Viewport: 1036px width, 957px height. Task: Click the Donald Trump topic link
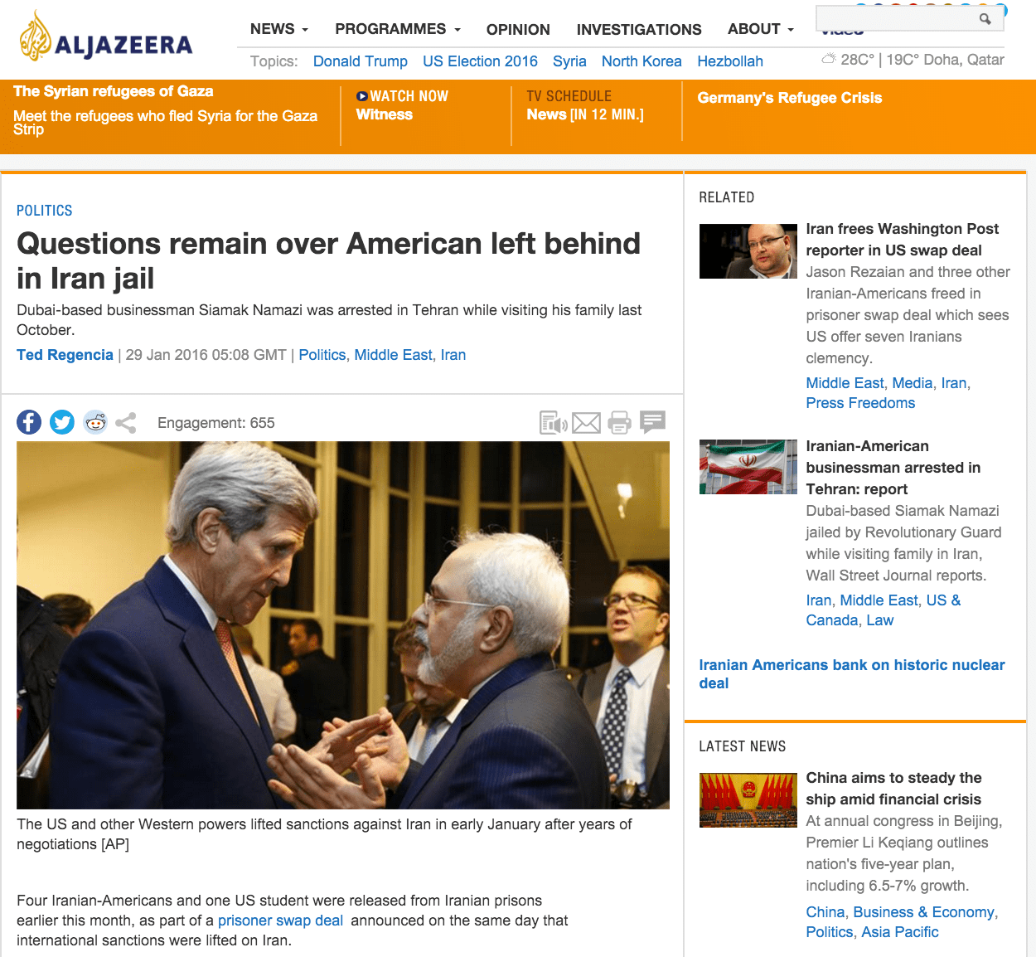[361, 61]
